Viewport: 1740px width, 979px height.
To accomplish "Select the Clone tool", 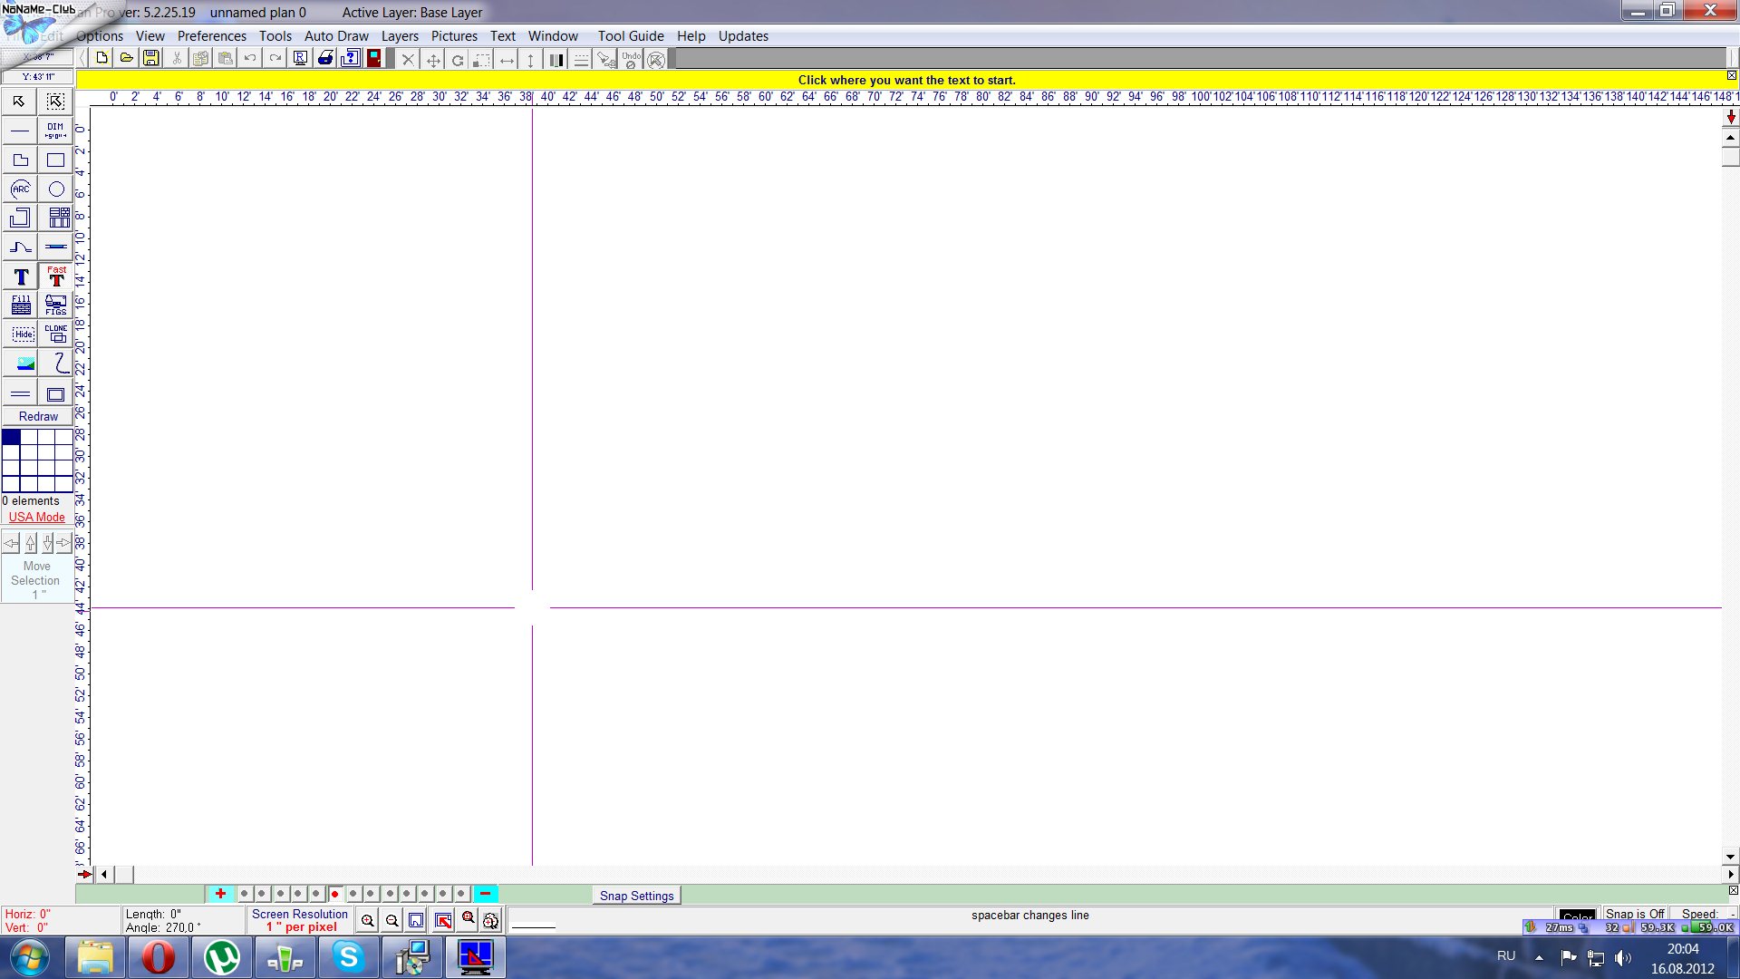I will [x=56, y=334].
